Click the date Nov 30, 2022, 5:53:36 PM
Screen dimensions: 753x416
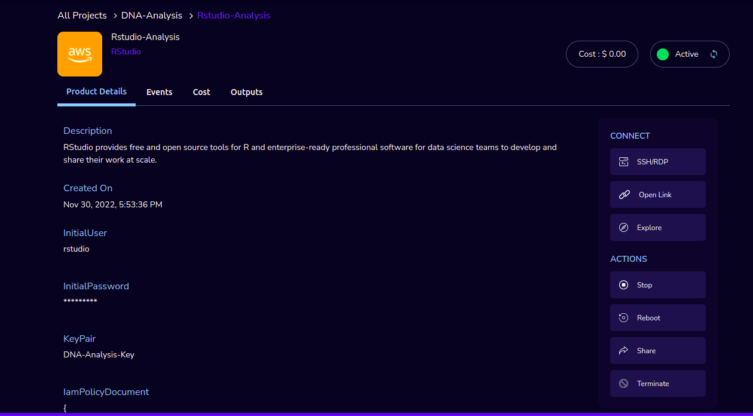tap(113, 204)
